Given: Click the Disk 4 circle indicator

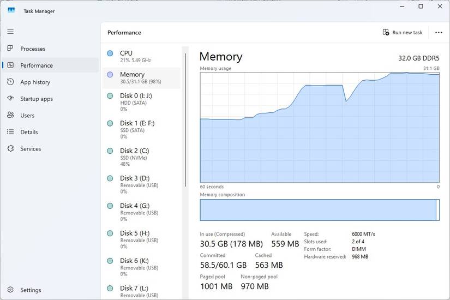Looking at the screenshot, I should [x=110, y=206].
